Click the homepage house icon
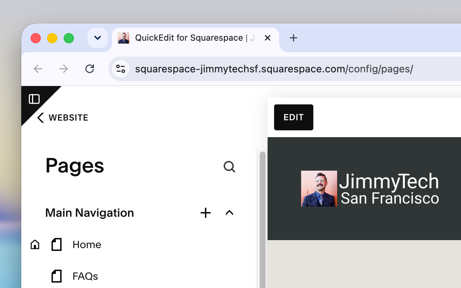The image size is (461, 288). (x=35, y=245)
